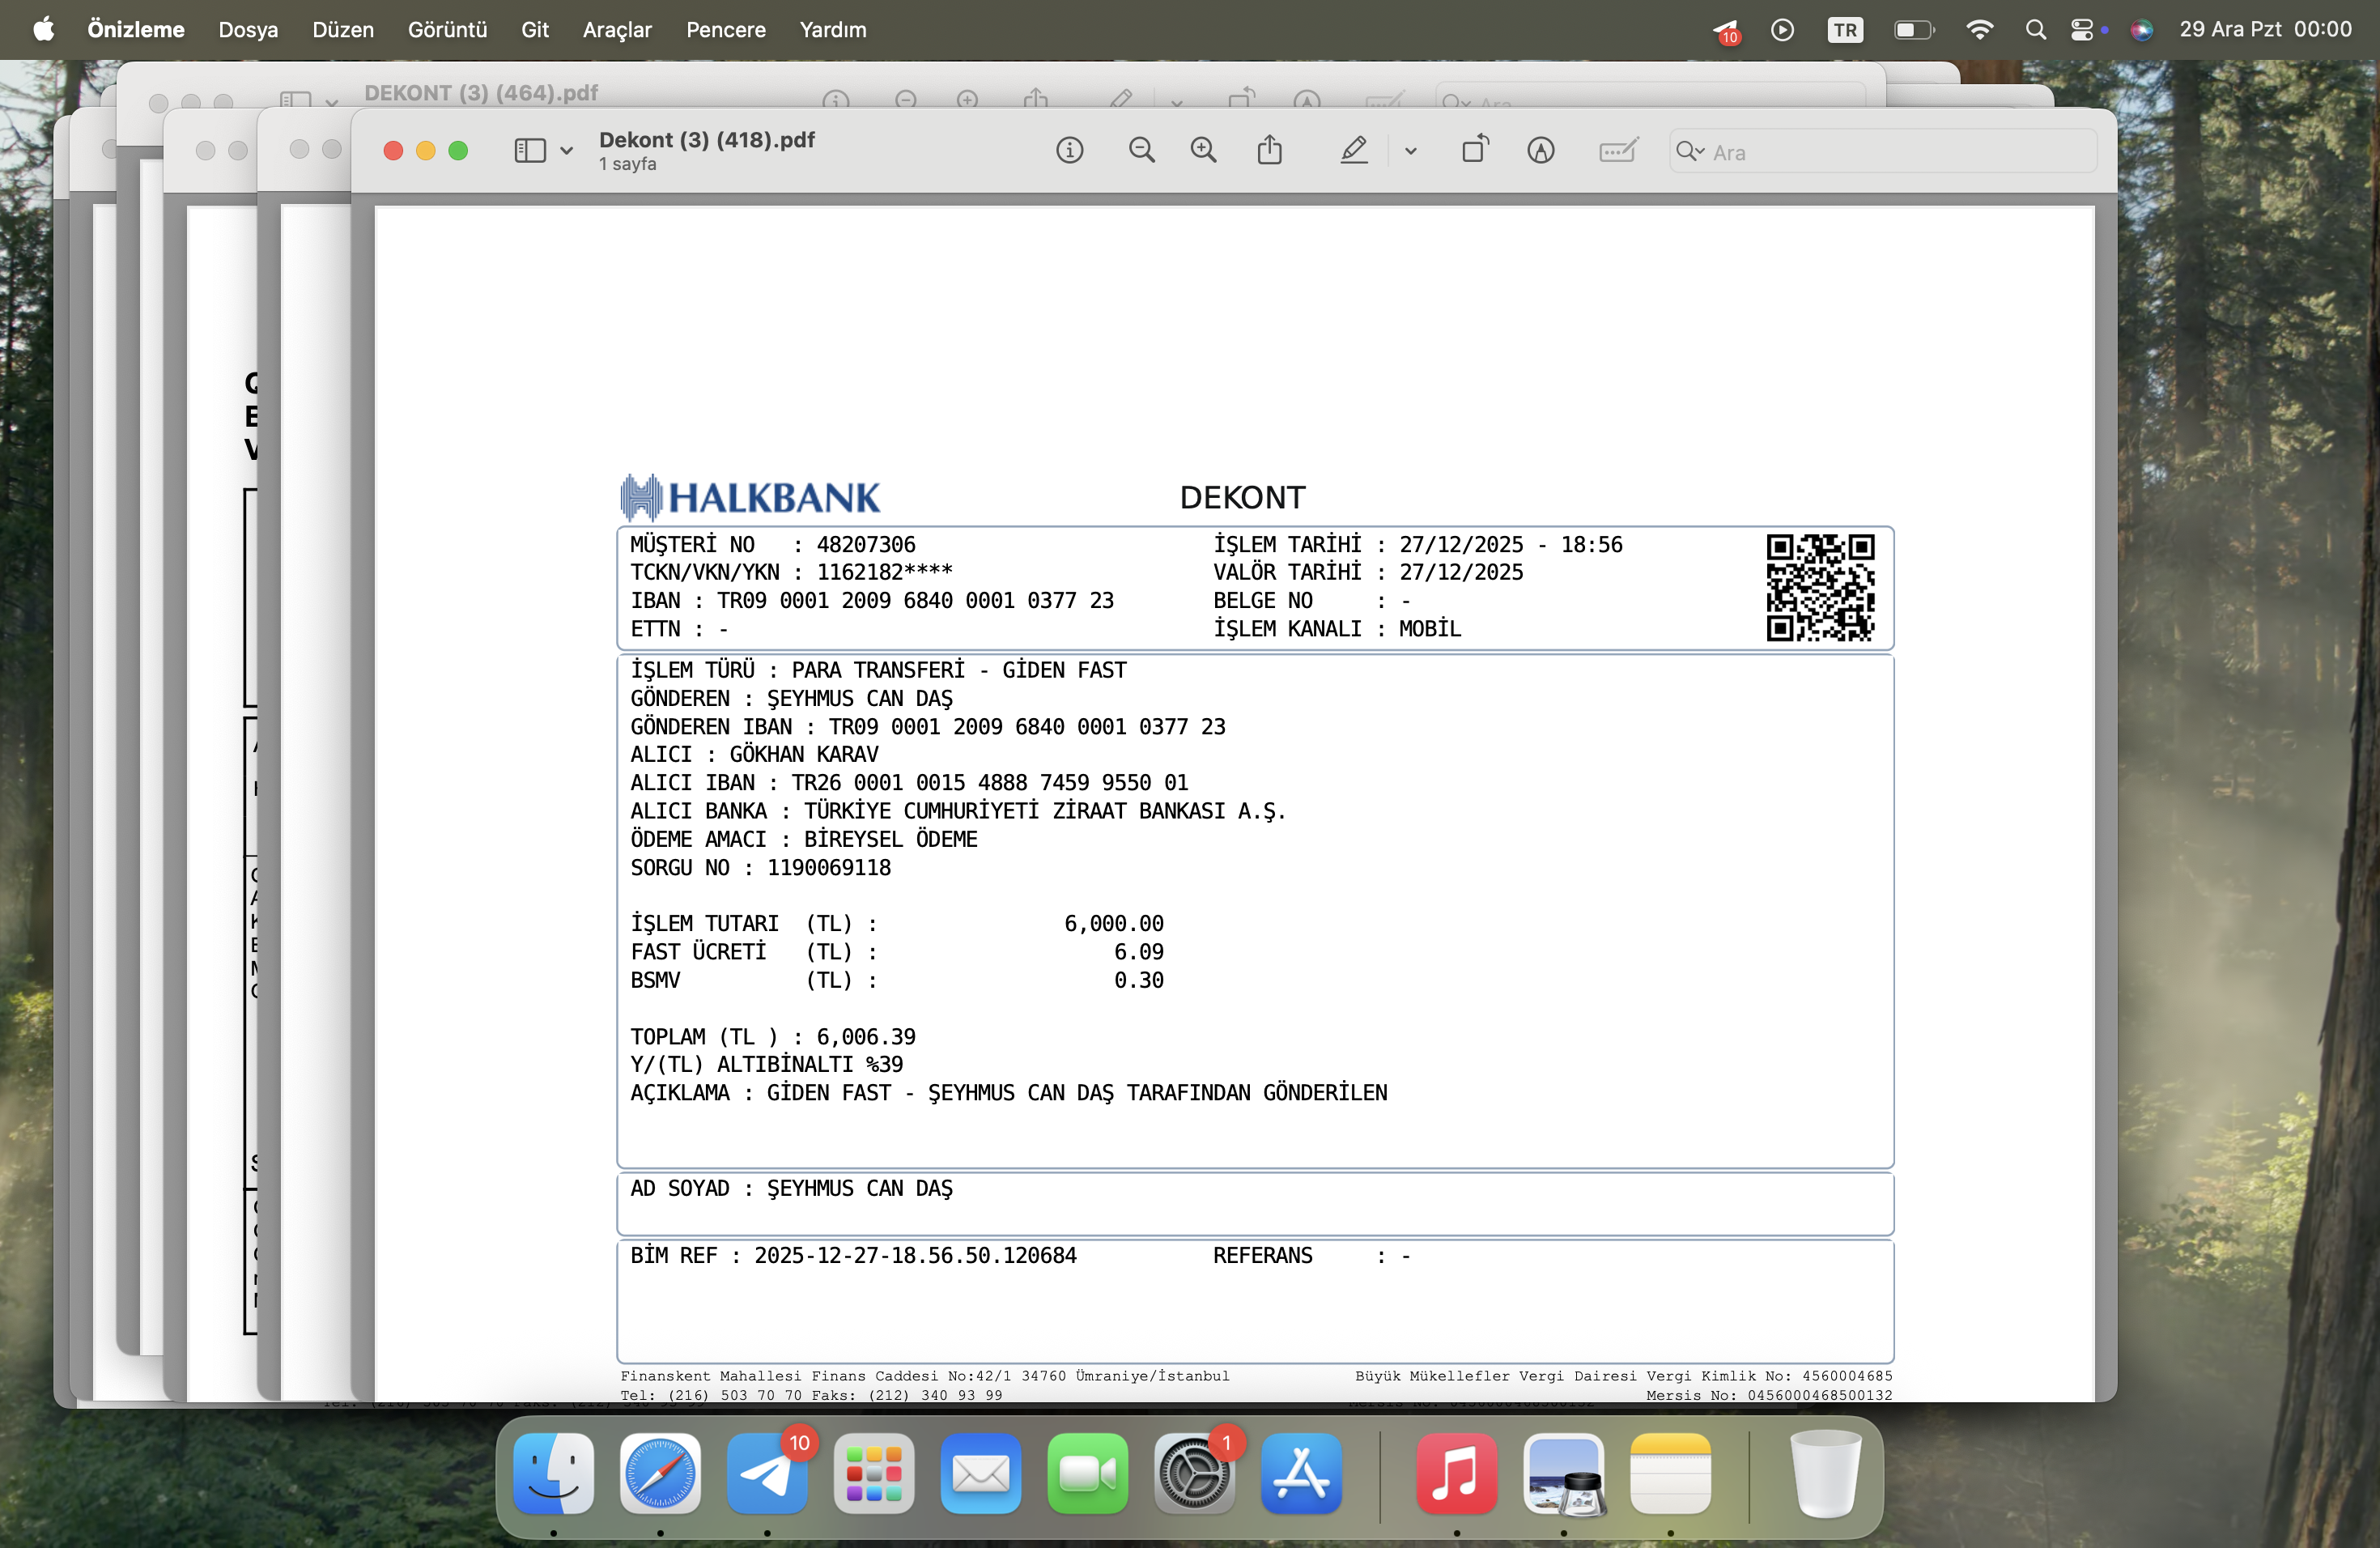Screen dimensions: 2380x1548
Task: Switch the TR keyboard input source
Action: [x=1845, y=30]
